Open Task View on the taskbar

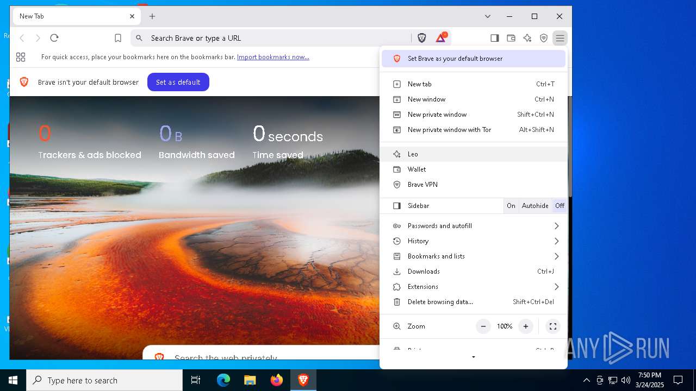[x=196, y=380]
